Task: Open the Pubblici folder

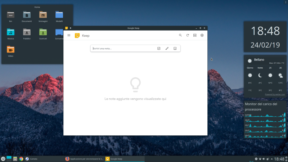Action: tap(27, 34)
